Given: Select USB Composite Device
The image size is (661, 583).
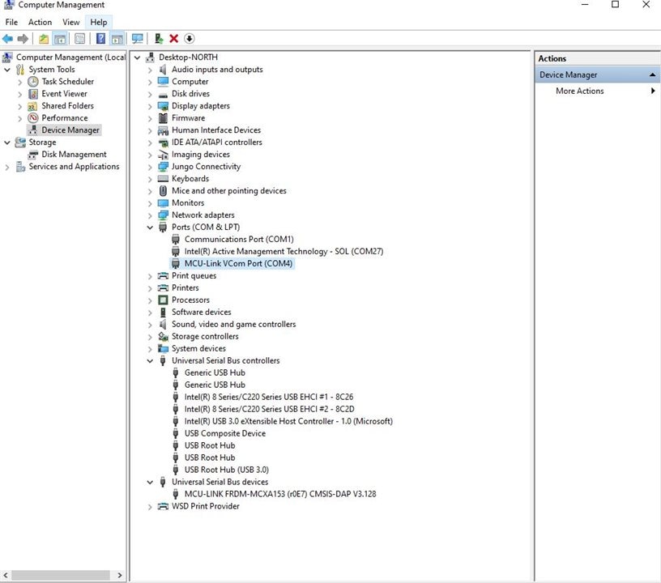Looking at the screenshot, I should 225,433.
